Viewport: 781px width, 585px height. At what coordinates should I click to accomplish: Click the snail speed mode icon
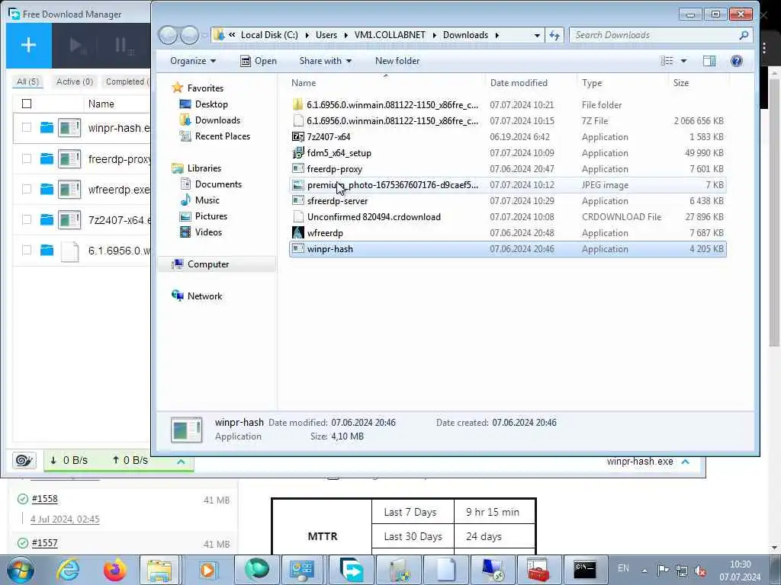[24, 461]
